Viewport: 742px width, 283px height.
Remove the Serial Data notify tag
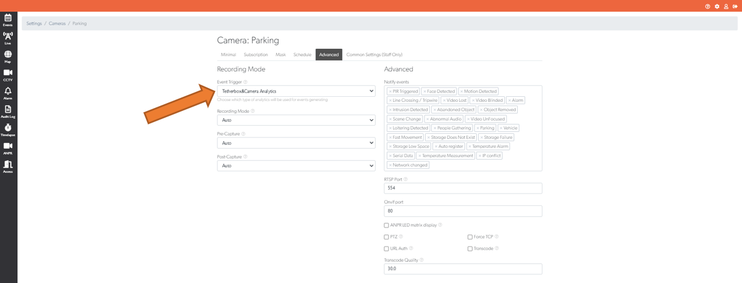pyautogui.click(x=390, y=156)
